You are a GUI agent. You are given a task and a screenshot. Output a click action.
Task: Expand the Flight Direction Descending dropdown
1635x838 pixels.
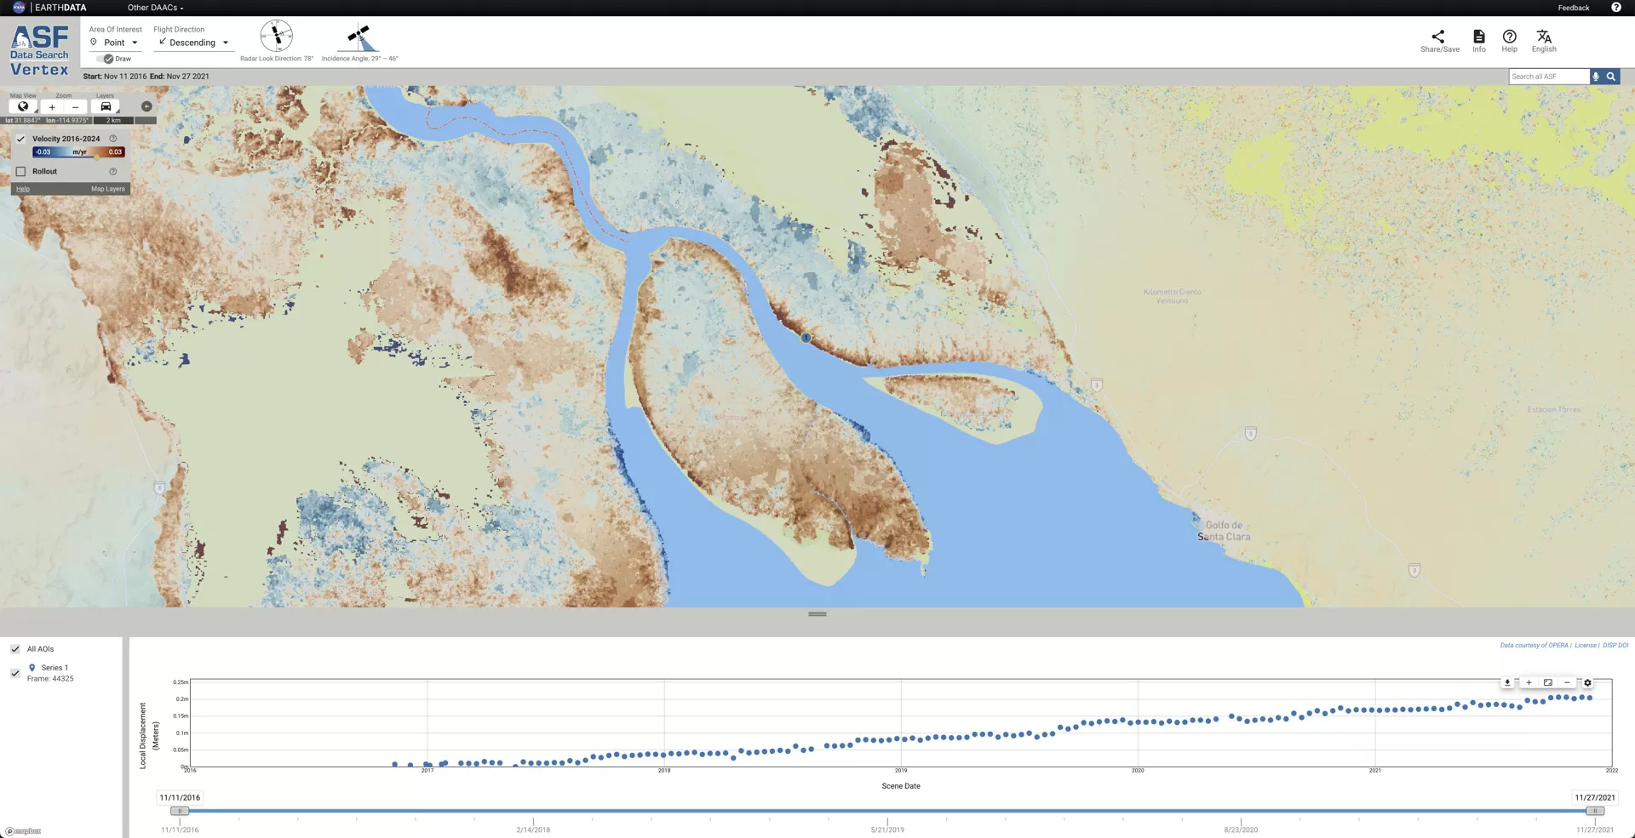pyautogui.click(x=193, y=43)
